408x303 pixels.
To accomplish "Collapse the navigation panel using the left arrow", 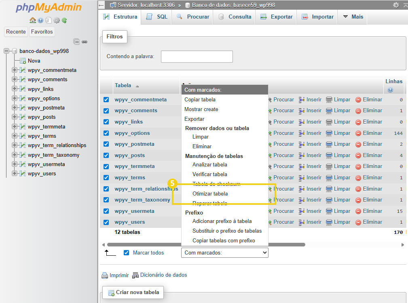I will point(101,5).
